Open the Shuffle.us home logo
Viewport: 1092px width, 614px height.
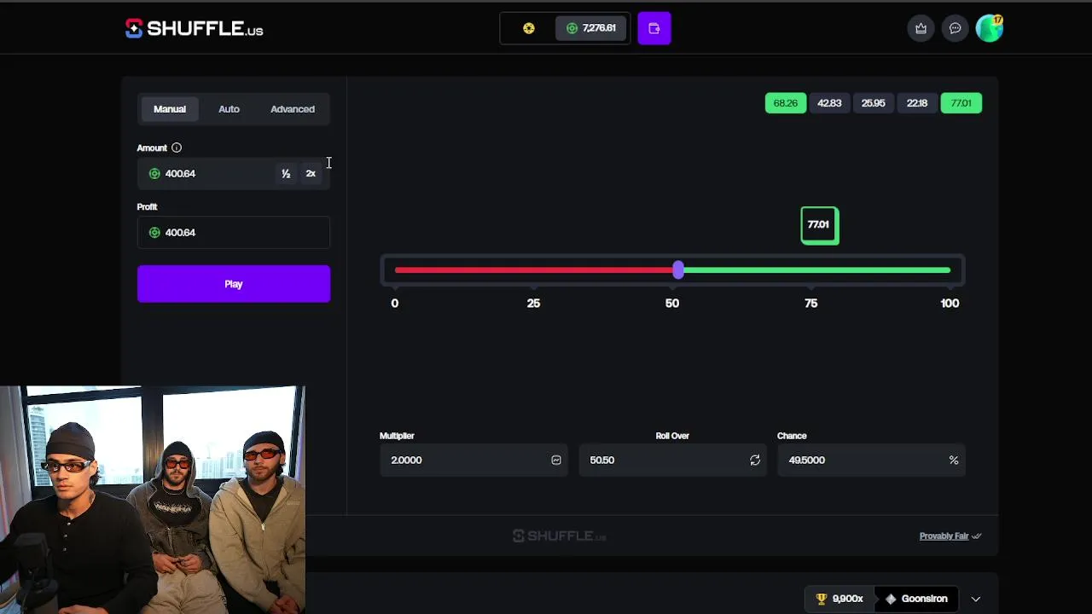195,28
